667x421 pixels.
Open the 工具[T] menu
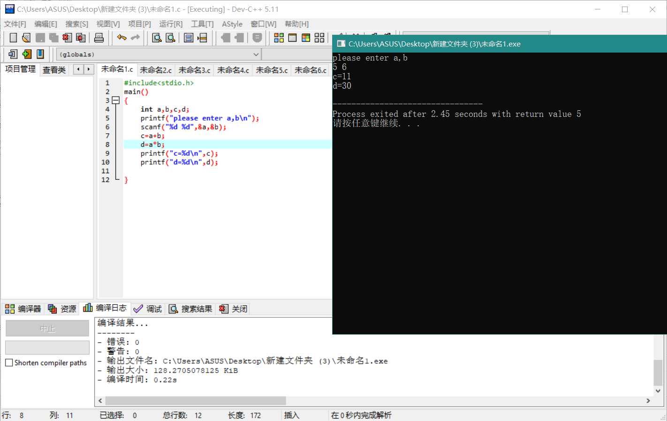pyautogui.click(x=202, y=24)
